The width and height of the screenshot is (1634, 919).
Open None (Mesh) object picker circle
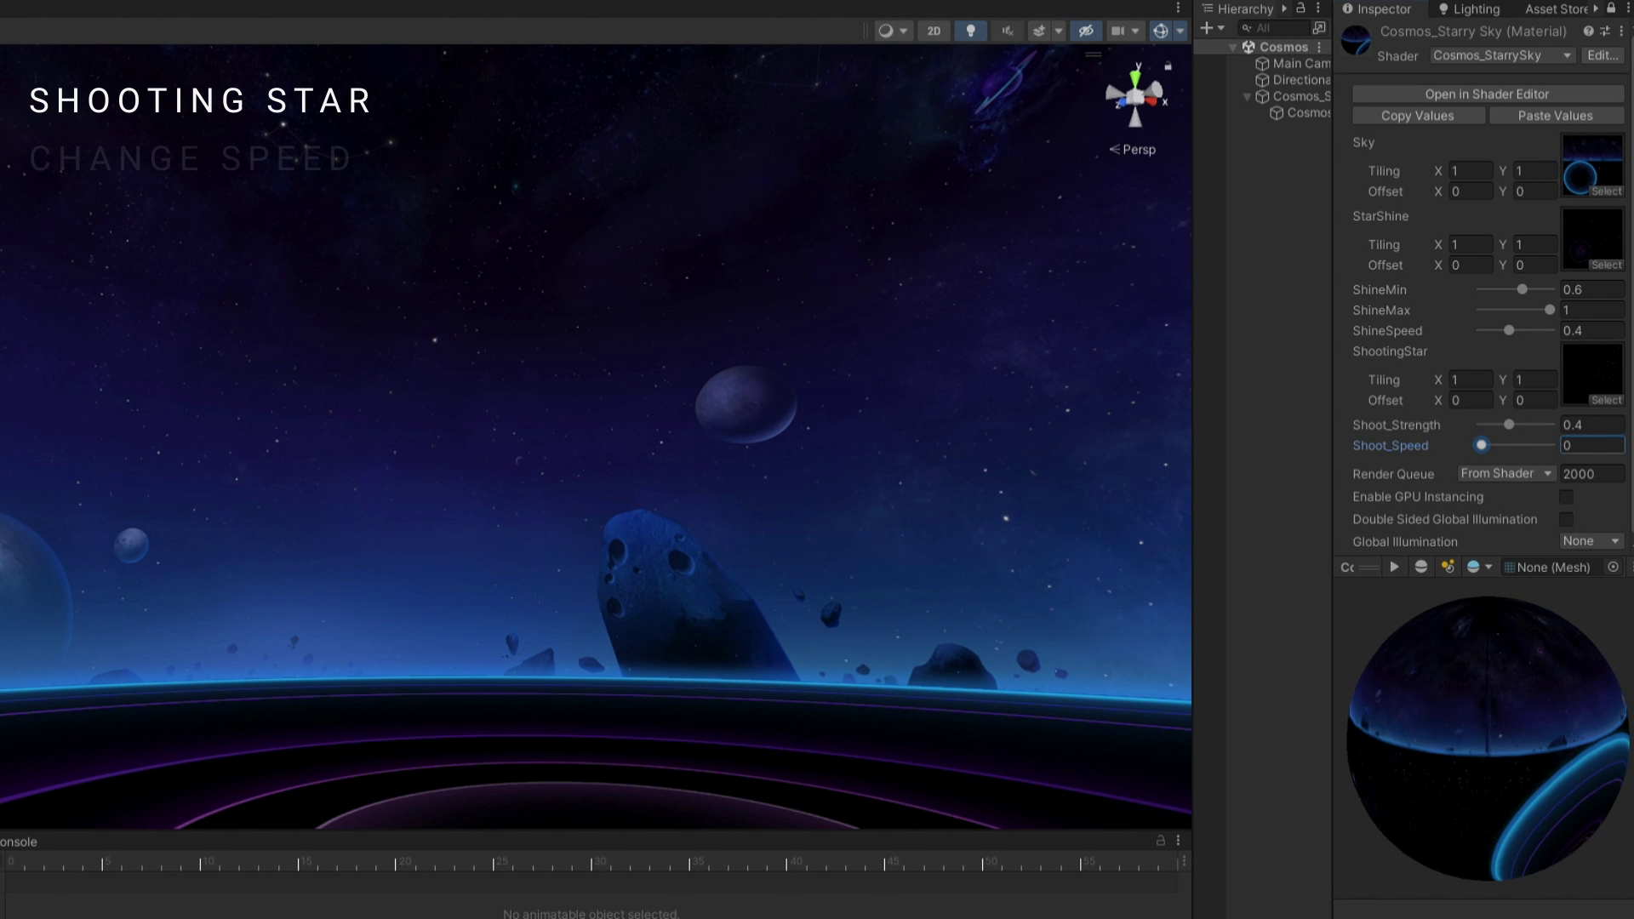(1613, 567)
